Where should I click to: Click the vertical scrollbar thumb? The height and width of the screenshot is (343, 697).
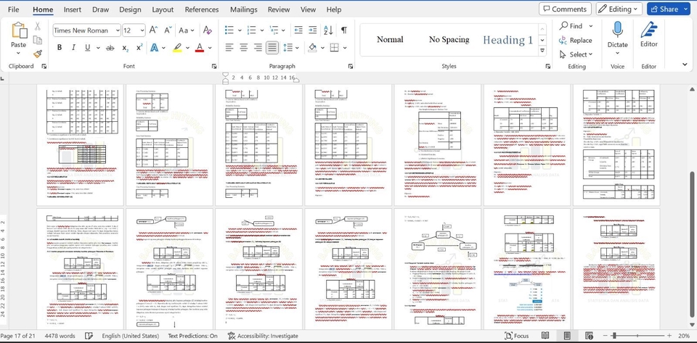[x=692, y=245]
